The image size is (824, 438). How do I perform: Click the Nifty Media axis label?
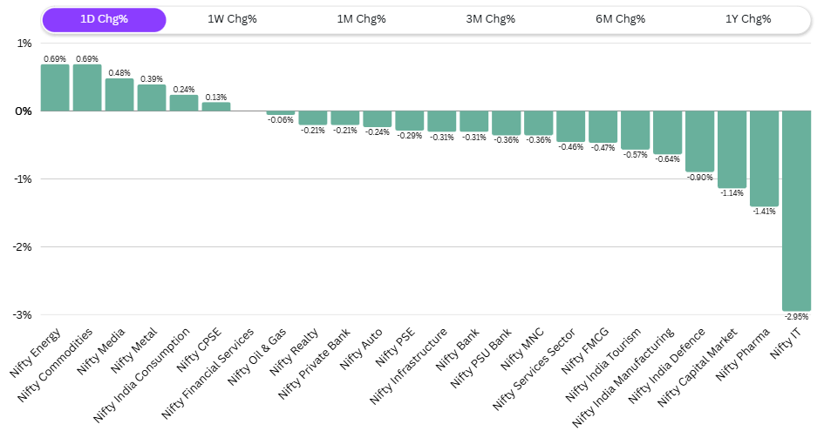click(x=101, y=352)
